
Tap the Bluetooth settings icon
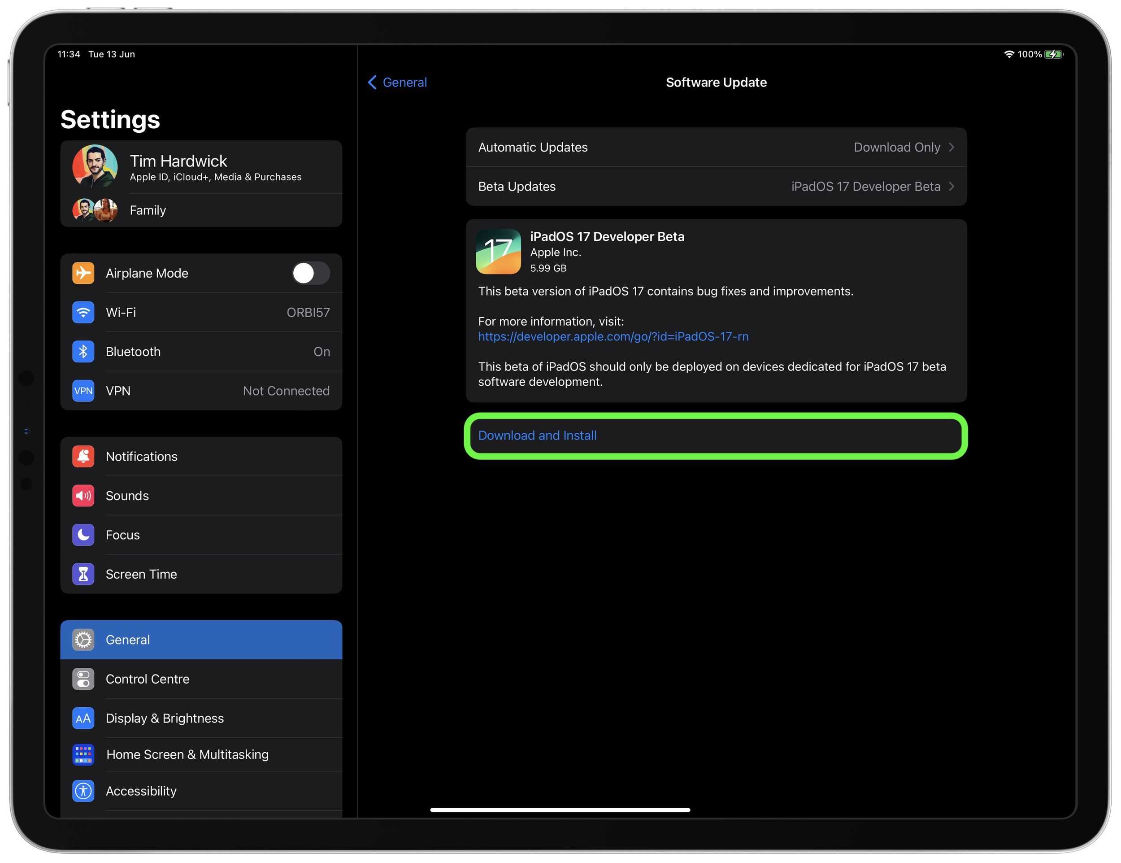(83, 352)
